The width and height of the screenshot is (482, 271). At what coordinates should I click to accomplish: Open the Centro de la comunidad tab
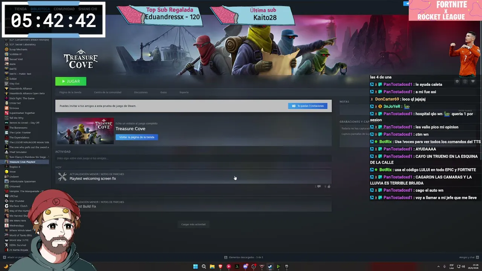[108, 92]
